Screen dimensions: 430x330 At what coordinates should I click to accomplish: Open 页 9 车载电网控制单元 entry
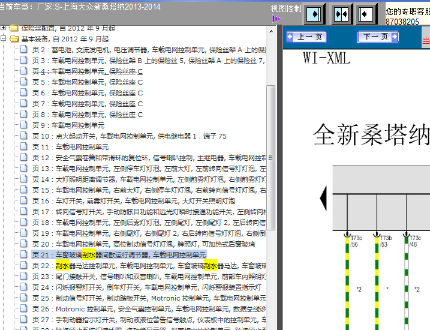(68, 125)
